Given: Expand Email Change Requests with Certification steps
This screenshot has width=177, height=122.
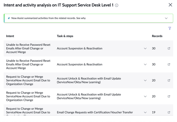Looking at the screenshot, I should (x=145, y=112).
